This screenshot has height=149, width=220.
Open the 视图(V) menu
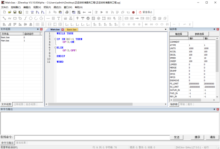37,7
